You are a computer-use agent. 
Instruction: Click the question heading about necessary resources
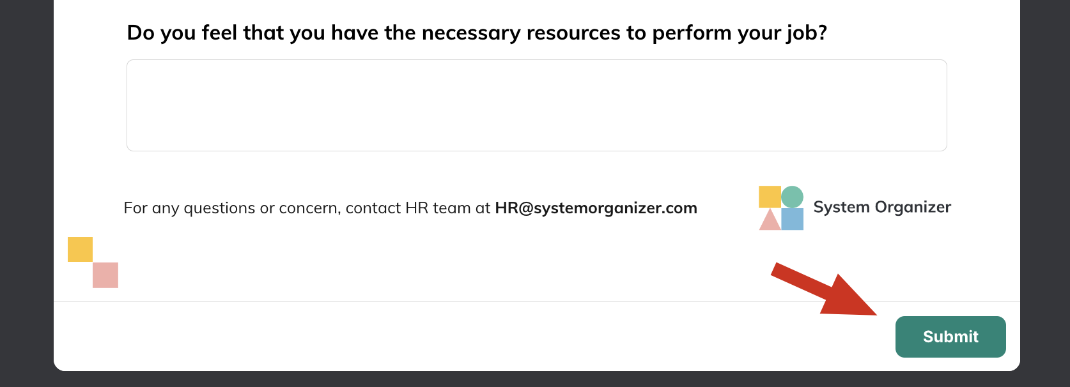477,33
